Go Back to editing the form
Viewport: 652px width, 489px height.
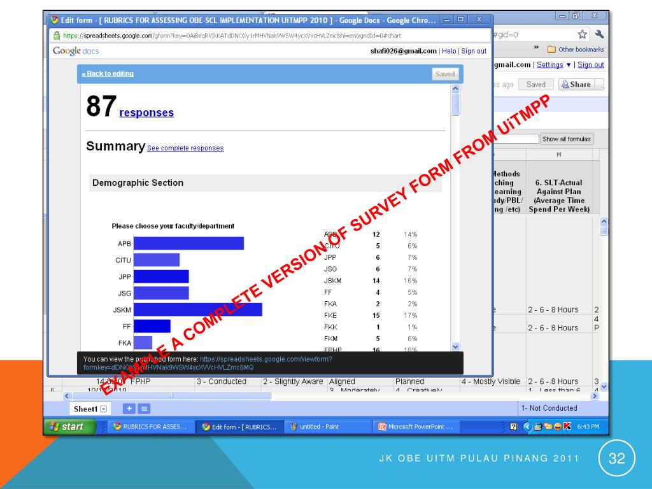[108, 74]
